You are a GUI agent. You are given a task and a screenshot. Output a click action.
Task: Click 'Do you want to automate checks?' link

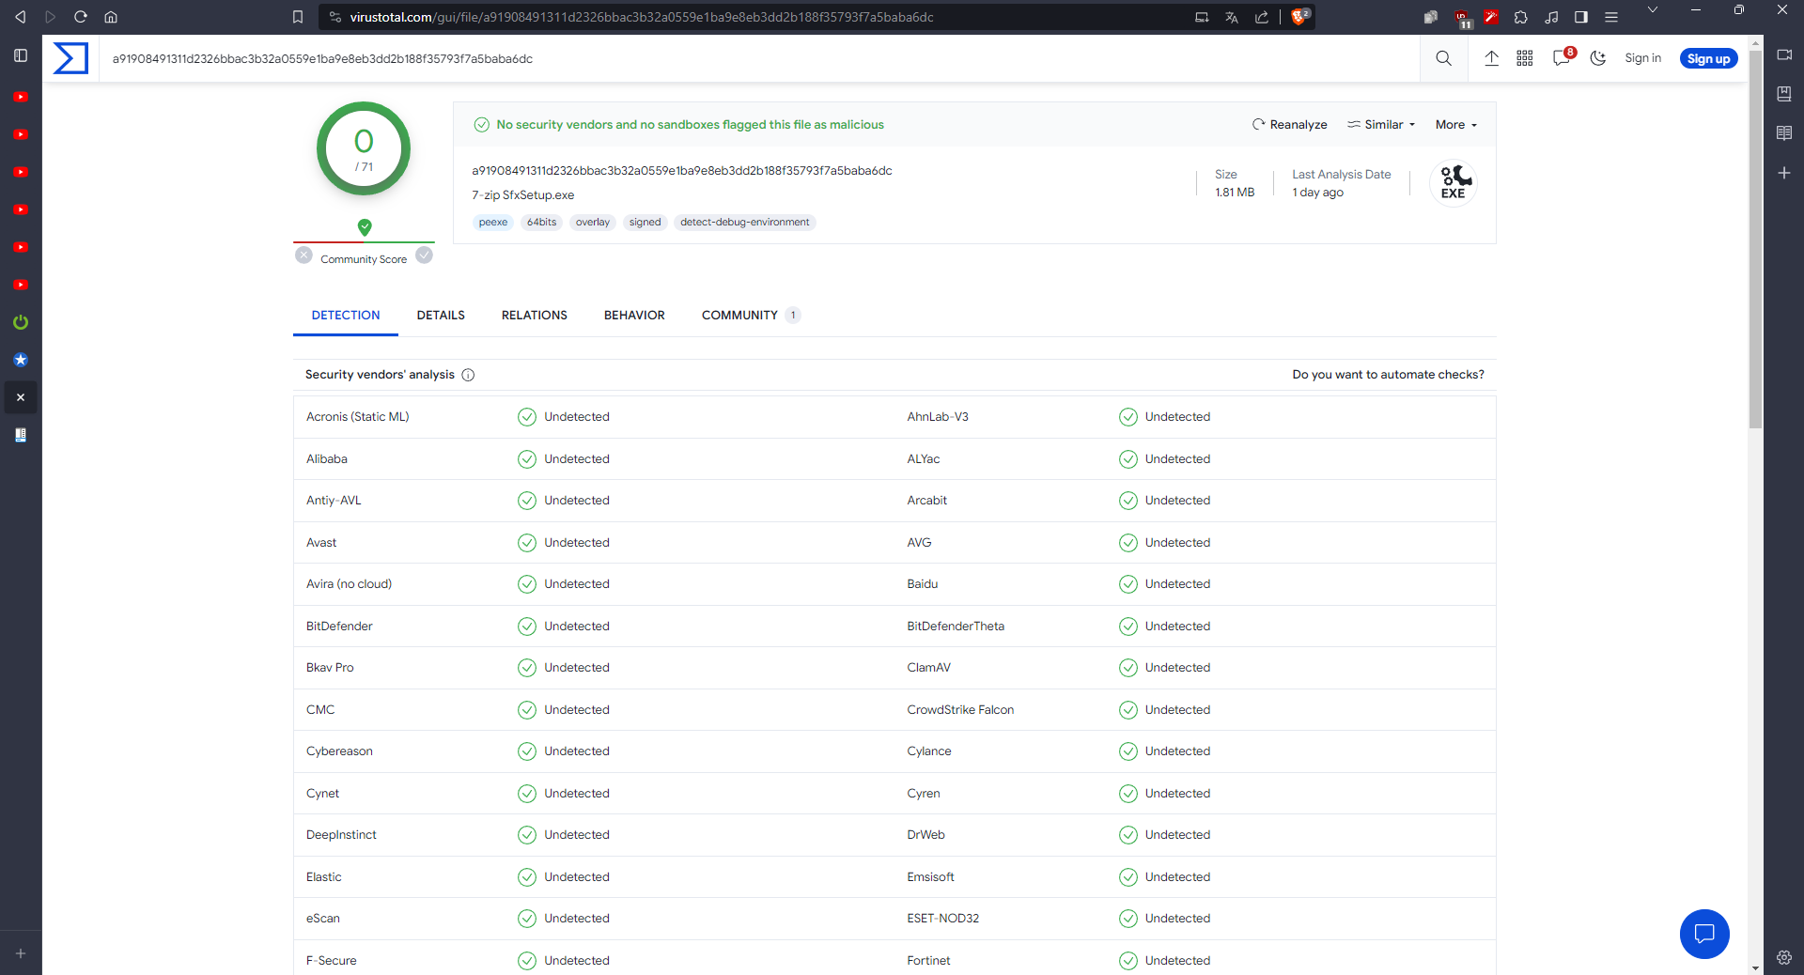[x=1389, y=375]
